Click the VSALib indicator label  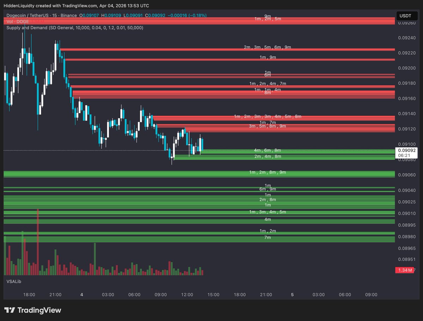[13, 281]
